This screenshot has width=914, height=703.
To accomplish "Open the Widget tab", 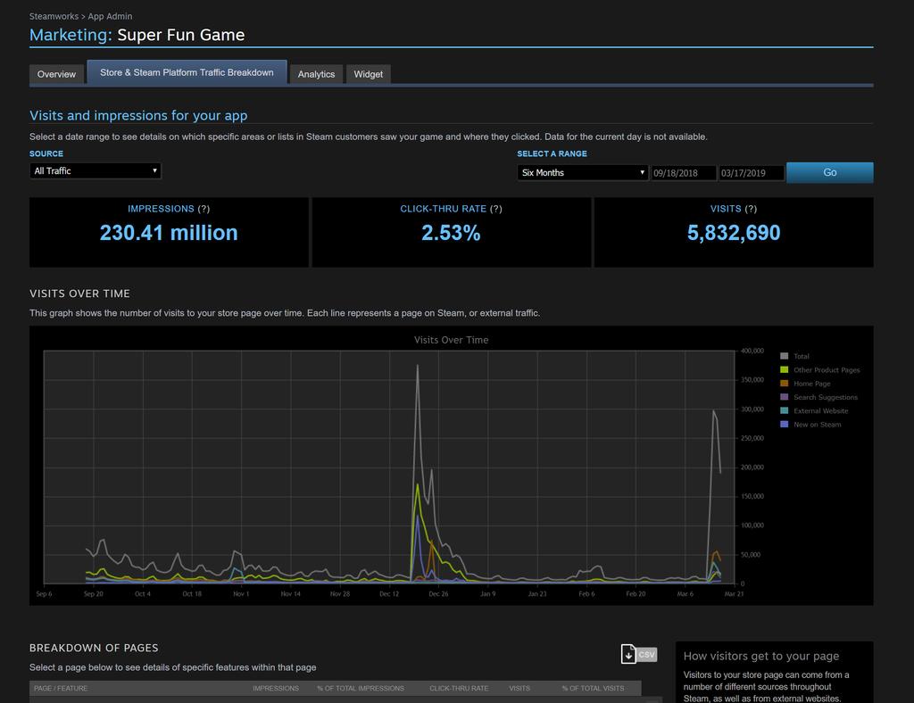I will 369,74.
